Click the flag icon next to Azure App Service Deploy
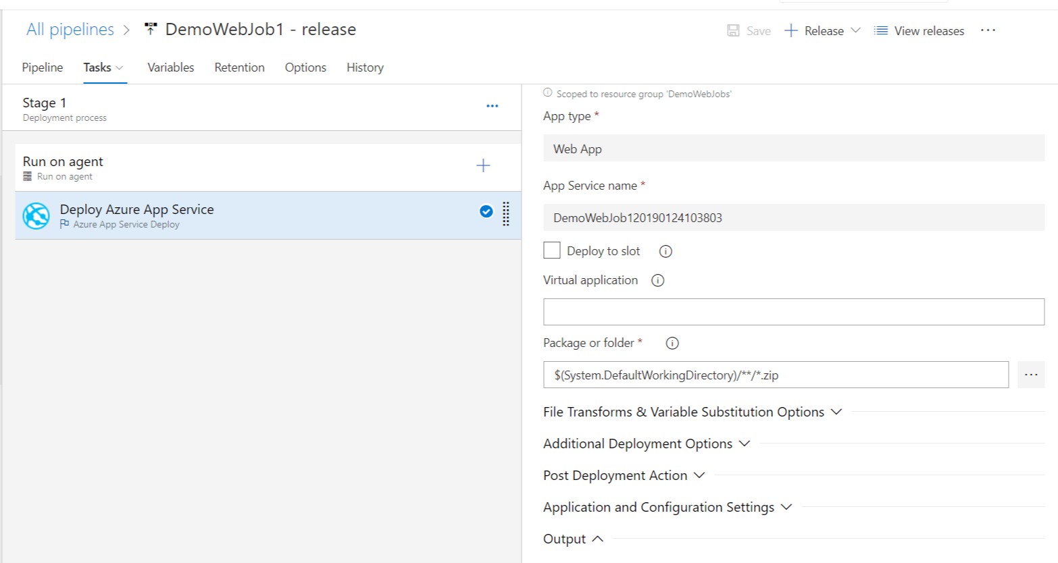1058x563 pixels. click(x=64, y=224)
